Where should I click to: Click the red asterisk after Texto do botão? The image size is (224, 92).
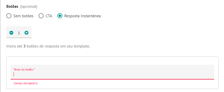coord(34,69)
